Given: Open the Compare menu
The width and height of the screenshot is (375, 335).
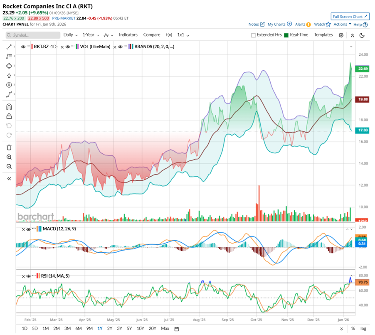Looking at the screenshot, I should coord(152,35).
